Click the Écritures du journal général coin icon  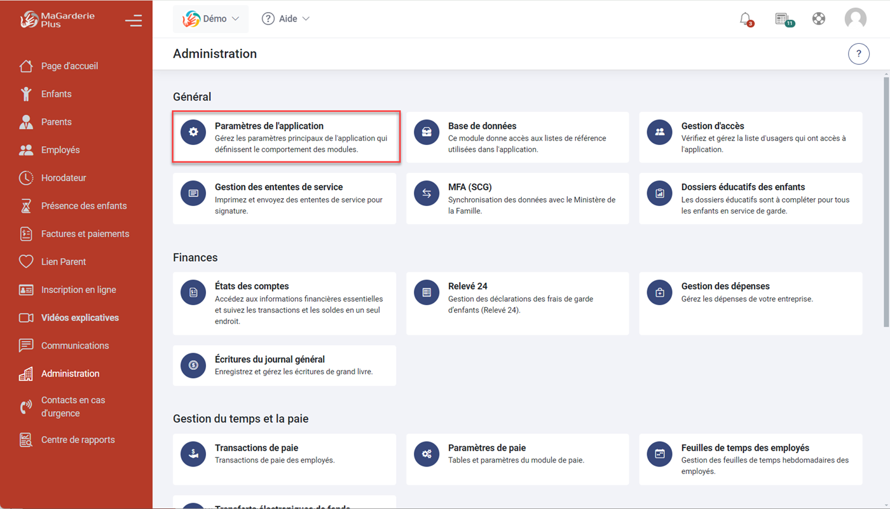click(x=193, y=365)
